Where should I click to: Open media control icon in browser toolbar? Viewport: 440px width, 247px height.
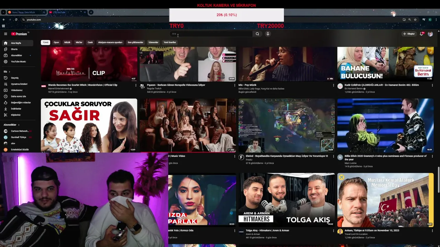424,20
